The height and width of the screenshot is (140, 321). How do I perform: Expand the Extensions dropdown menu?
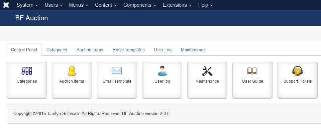coord(177,5)
